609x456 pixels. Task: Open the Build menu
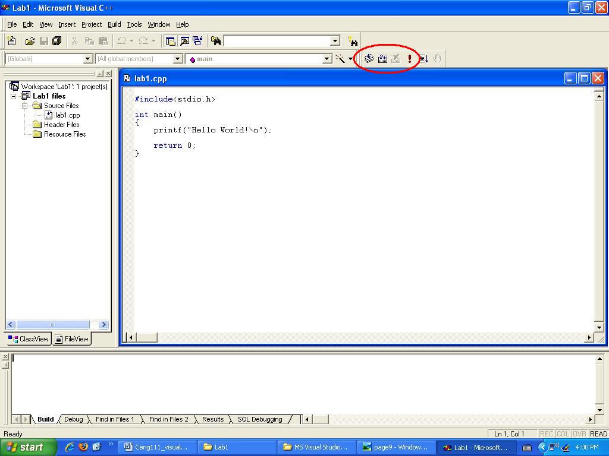[114, 24]
